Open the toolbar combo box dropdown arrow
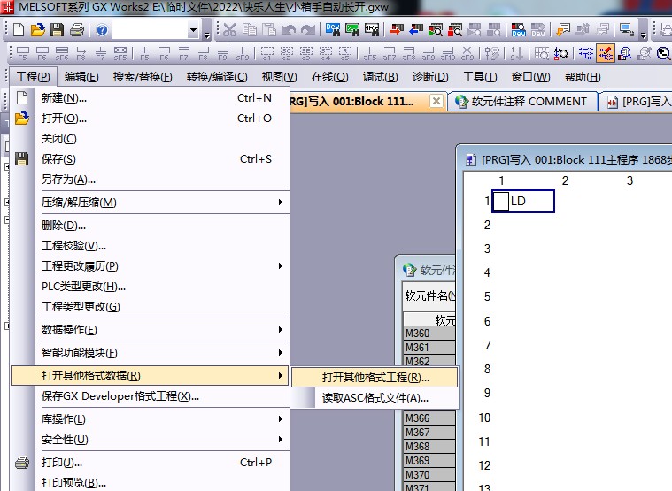 tap(193, 30)
